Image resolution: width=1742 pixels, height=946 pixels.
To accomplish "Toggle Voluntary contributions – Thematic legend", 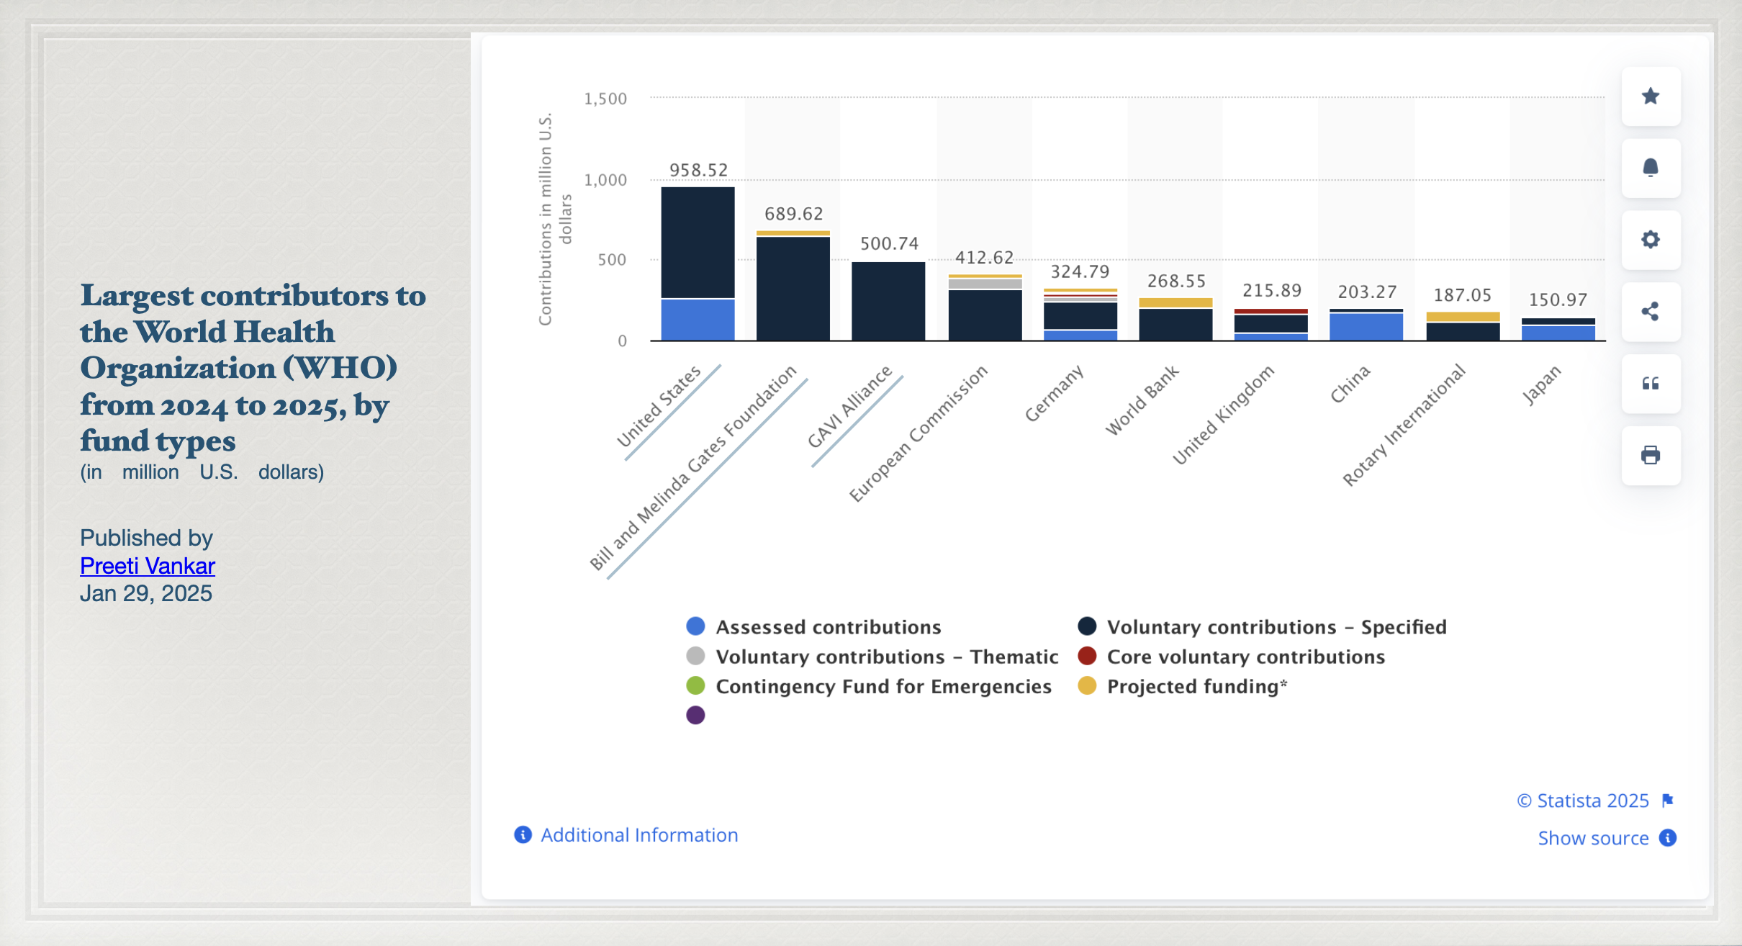I will pyautogui.click(x=886, y=657).
